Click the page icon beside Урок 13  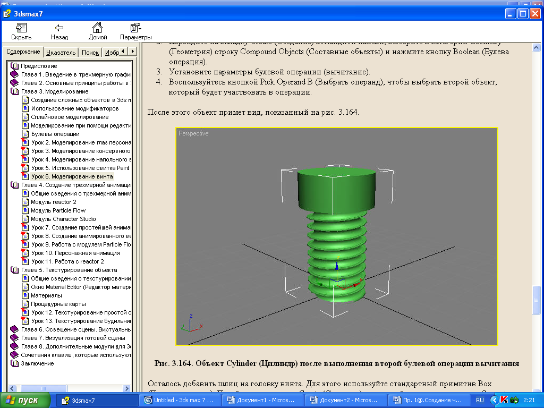[x=25, y=321]
